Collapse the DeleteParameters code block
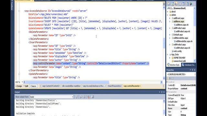The height and width of the screenshot is (116, 207). (x=19, y=32)
